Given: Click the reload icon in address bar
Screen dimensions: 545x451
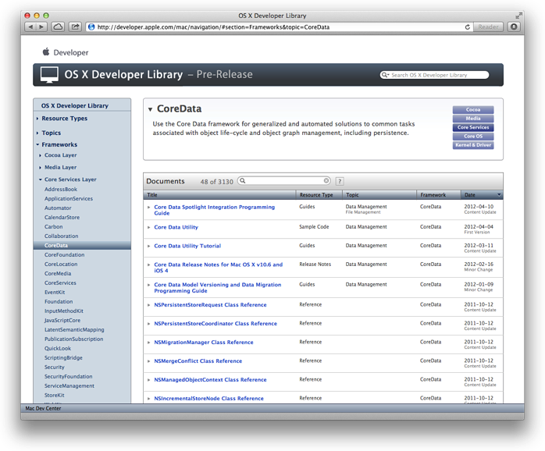Looking at the screenshot, I should [468, 27].
